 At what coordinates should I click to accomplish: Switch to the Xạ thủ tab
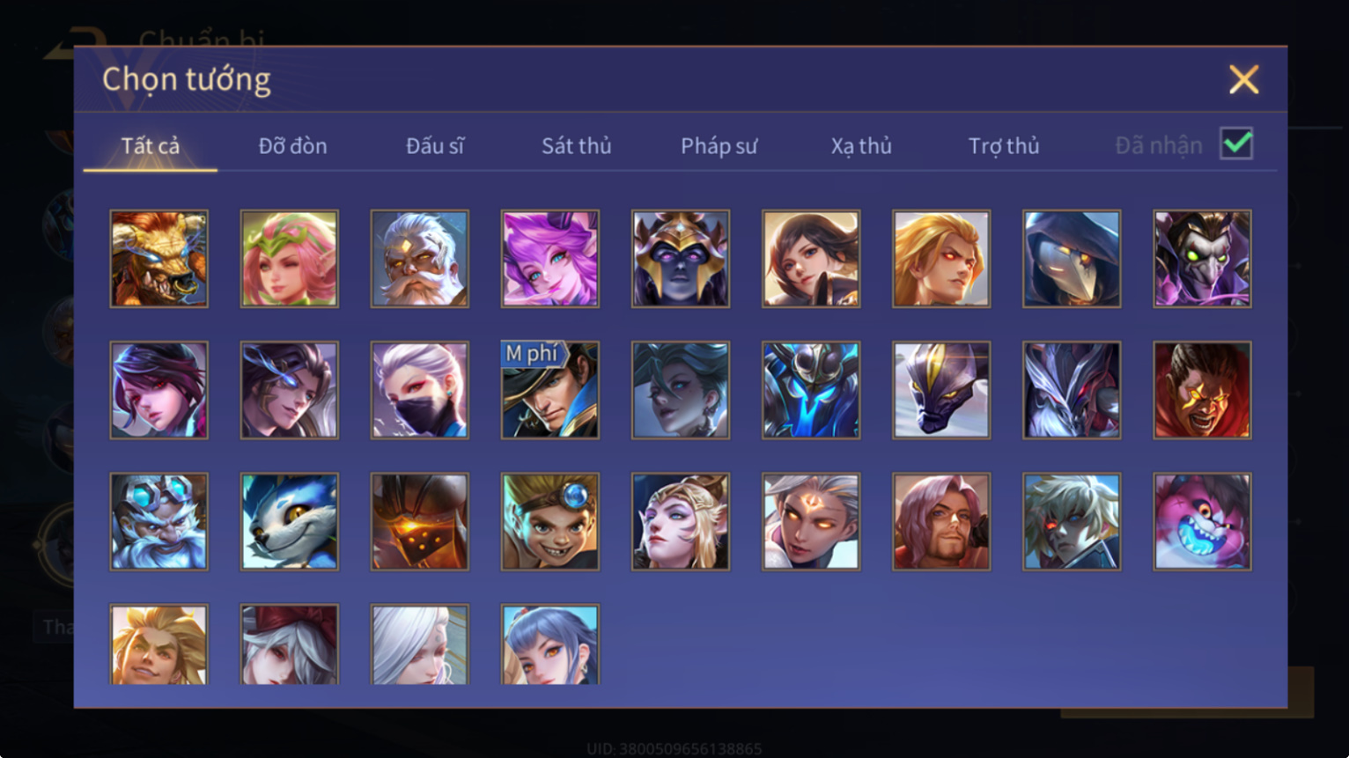(861, 145)
